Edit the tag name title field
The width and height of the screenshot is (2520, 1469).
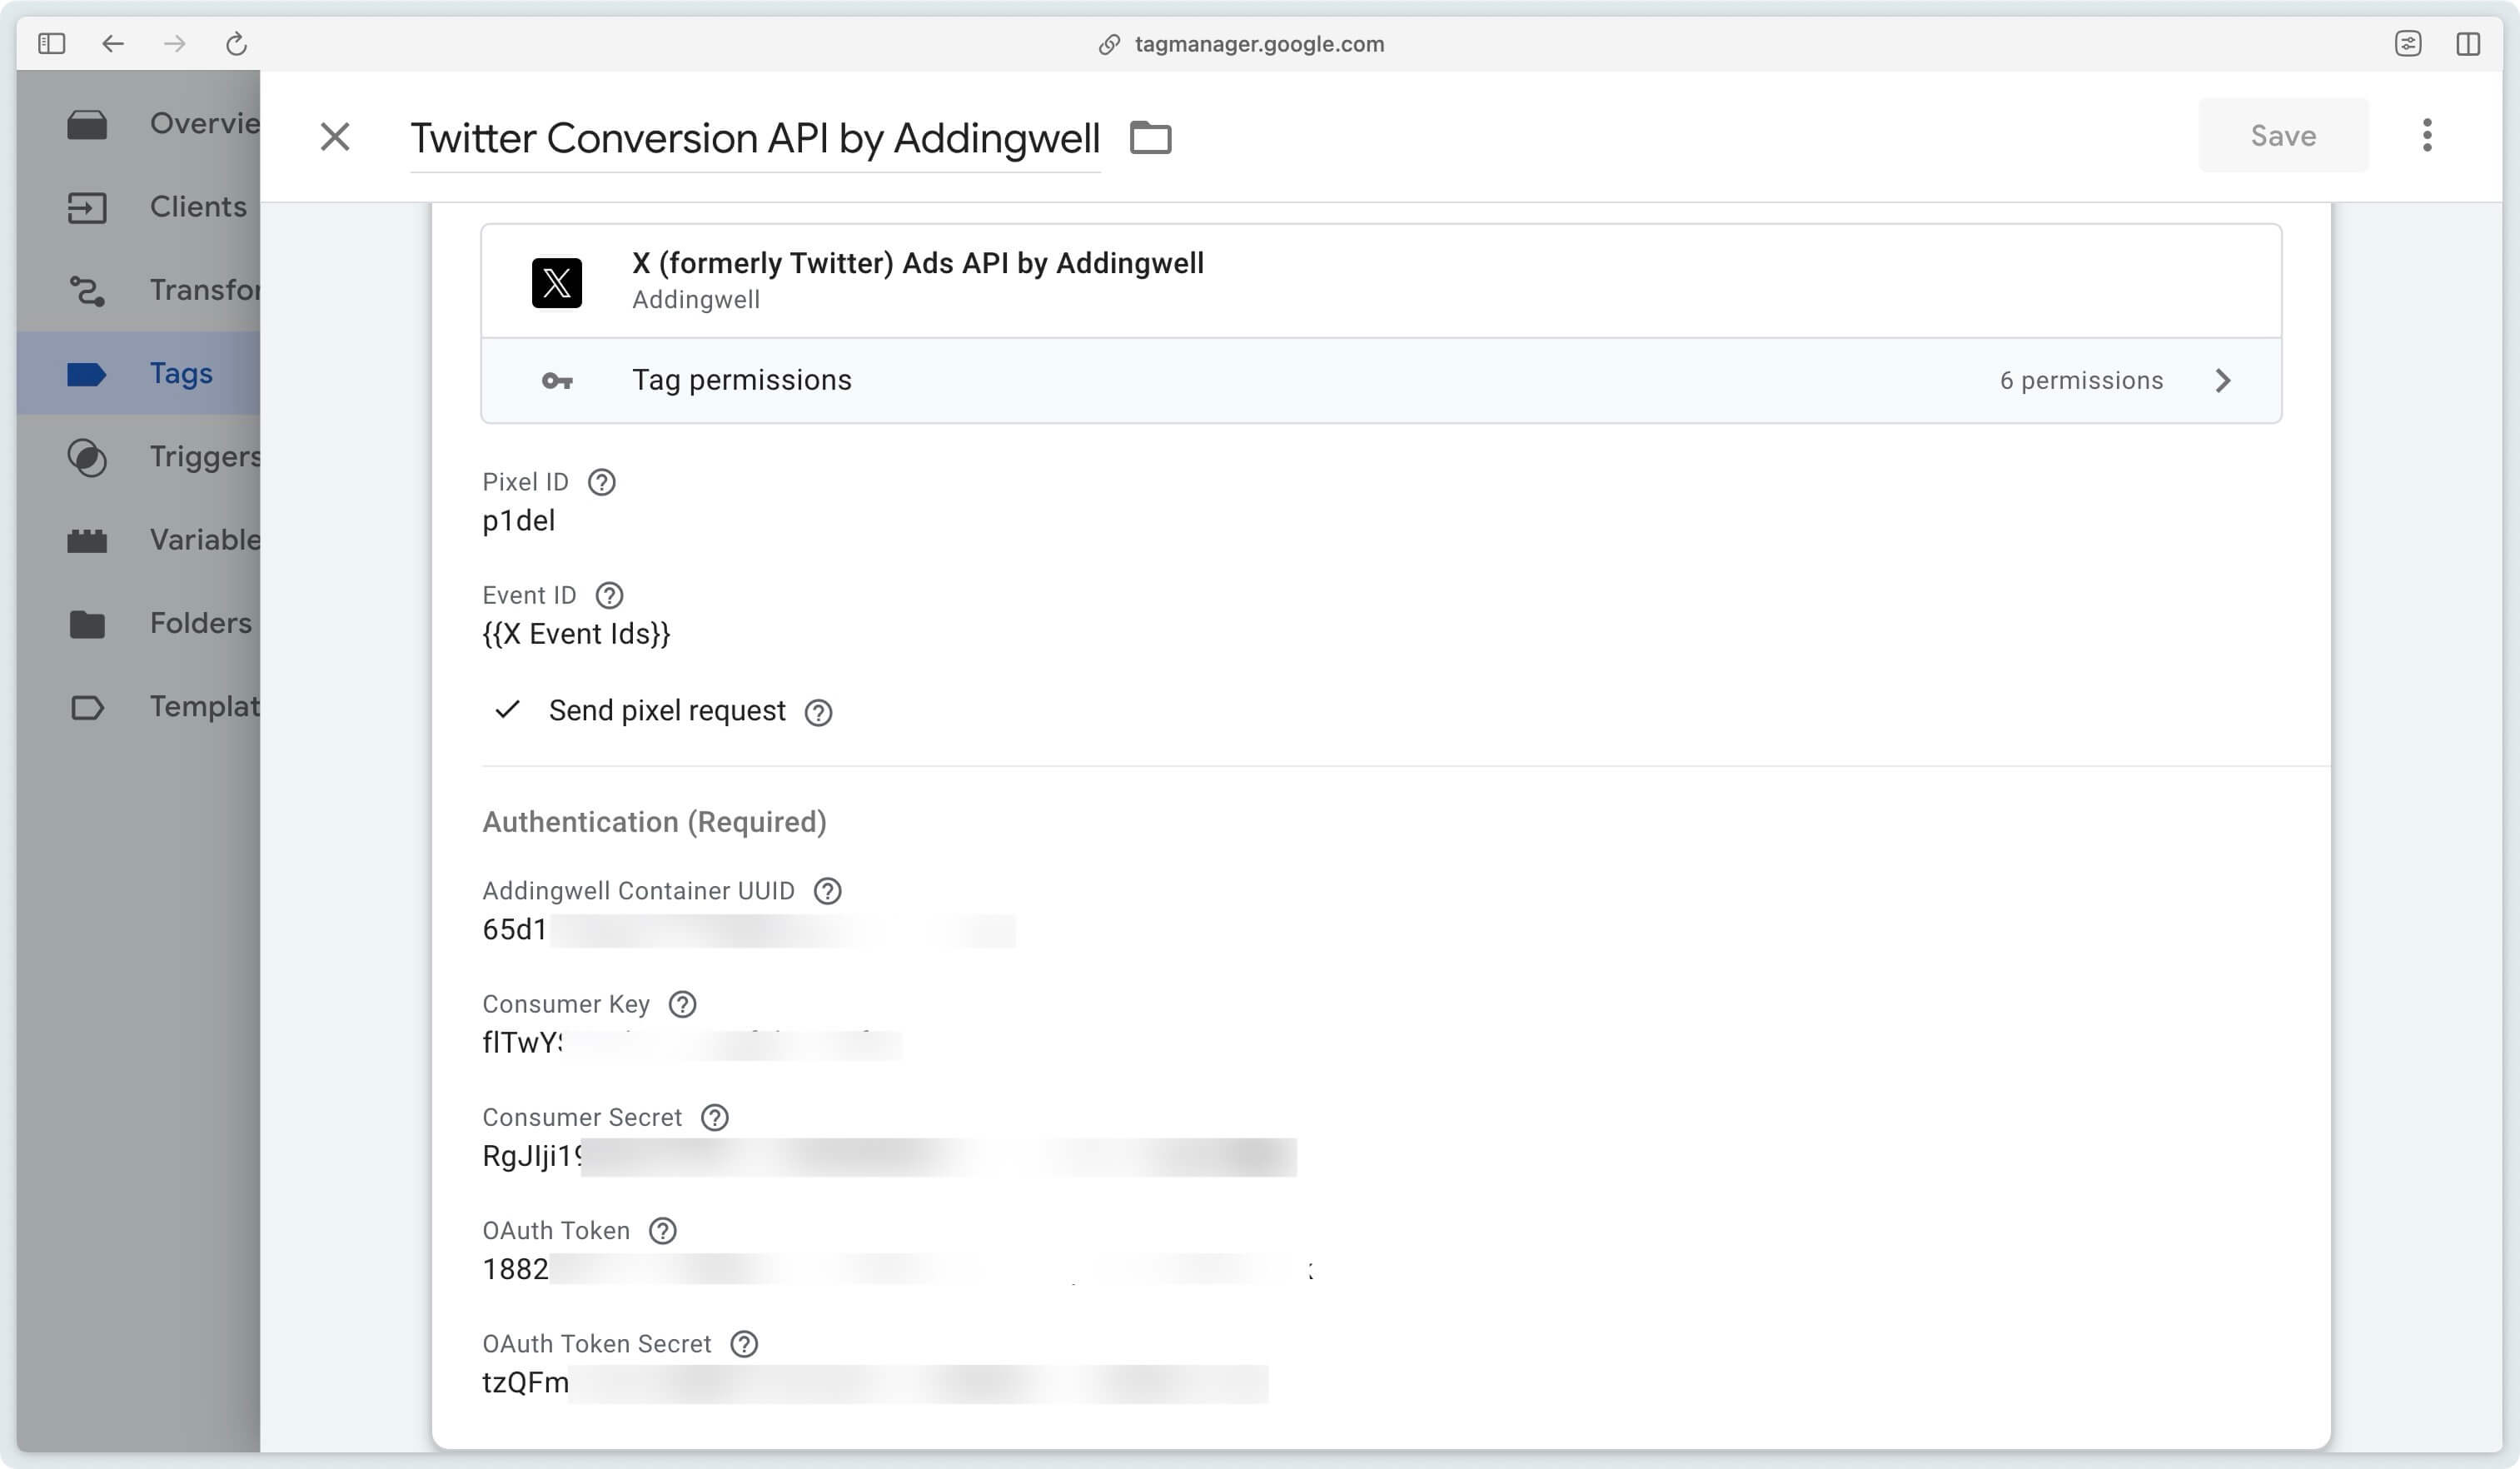[x=755, y=138]
